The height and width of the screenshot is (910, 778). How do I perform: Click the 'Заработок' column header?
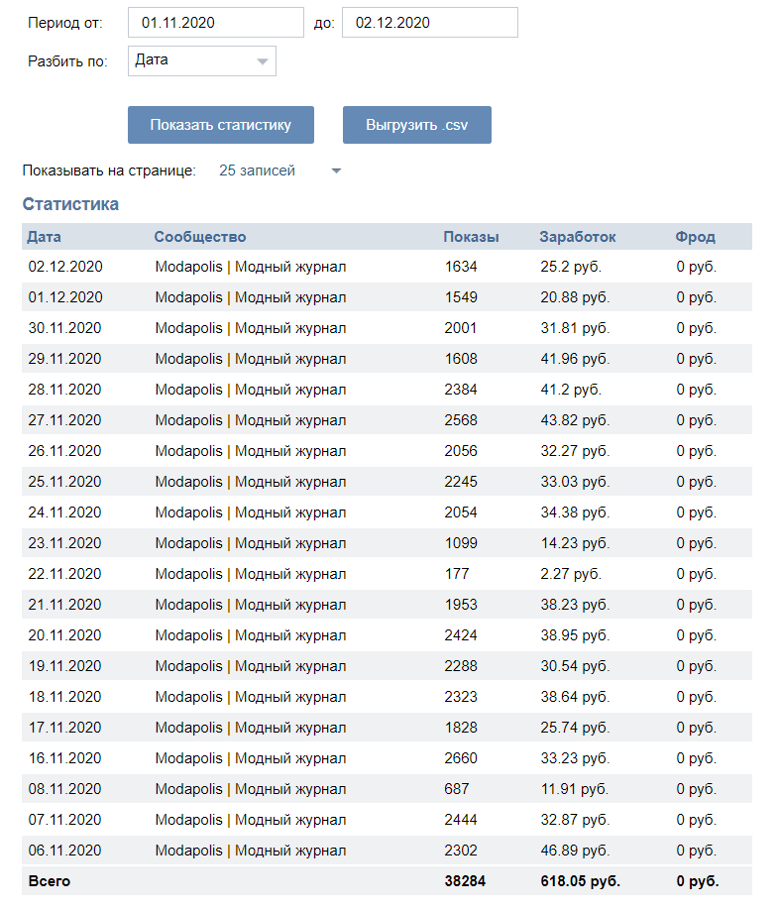point(578,237)
